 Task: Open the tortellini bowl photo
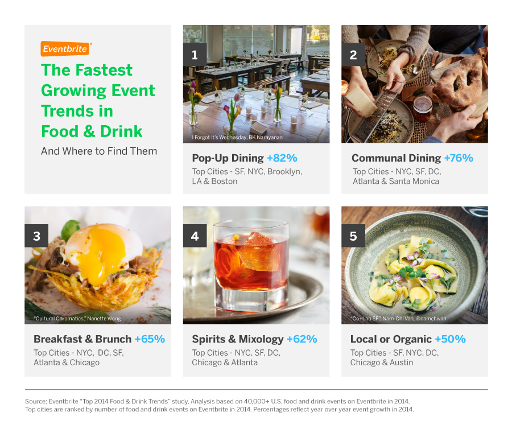coord(414,265)
